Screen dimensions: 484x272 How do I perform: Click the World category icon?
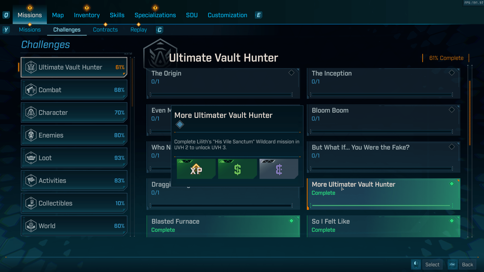[31, 226]
